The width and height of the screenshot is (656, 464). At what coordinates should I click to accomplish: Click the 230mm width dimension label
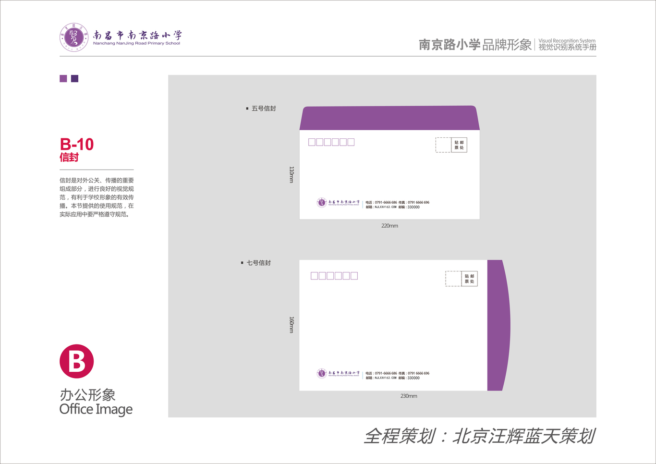click(x=409, y=396)
